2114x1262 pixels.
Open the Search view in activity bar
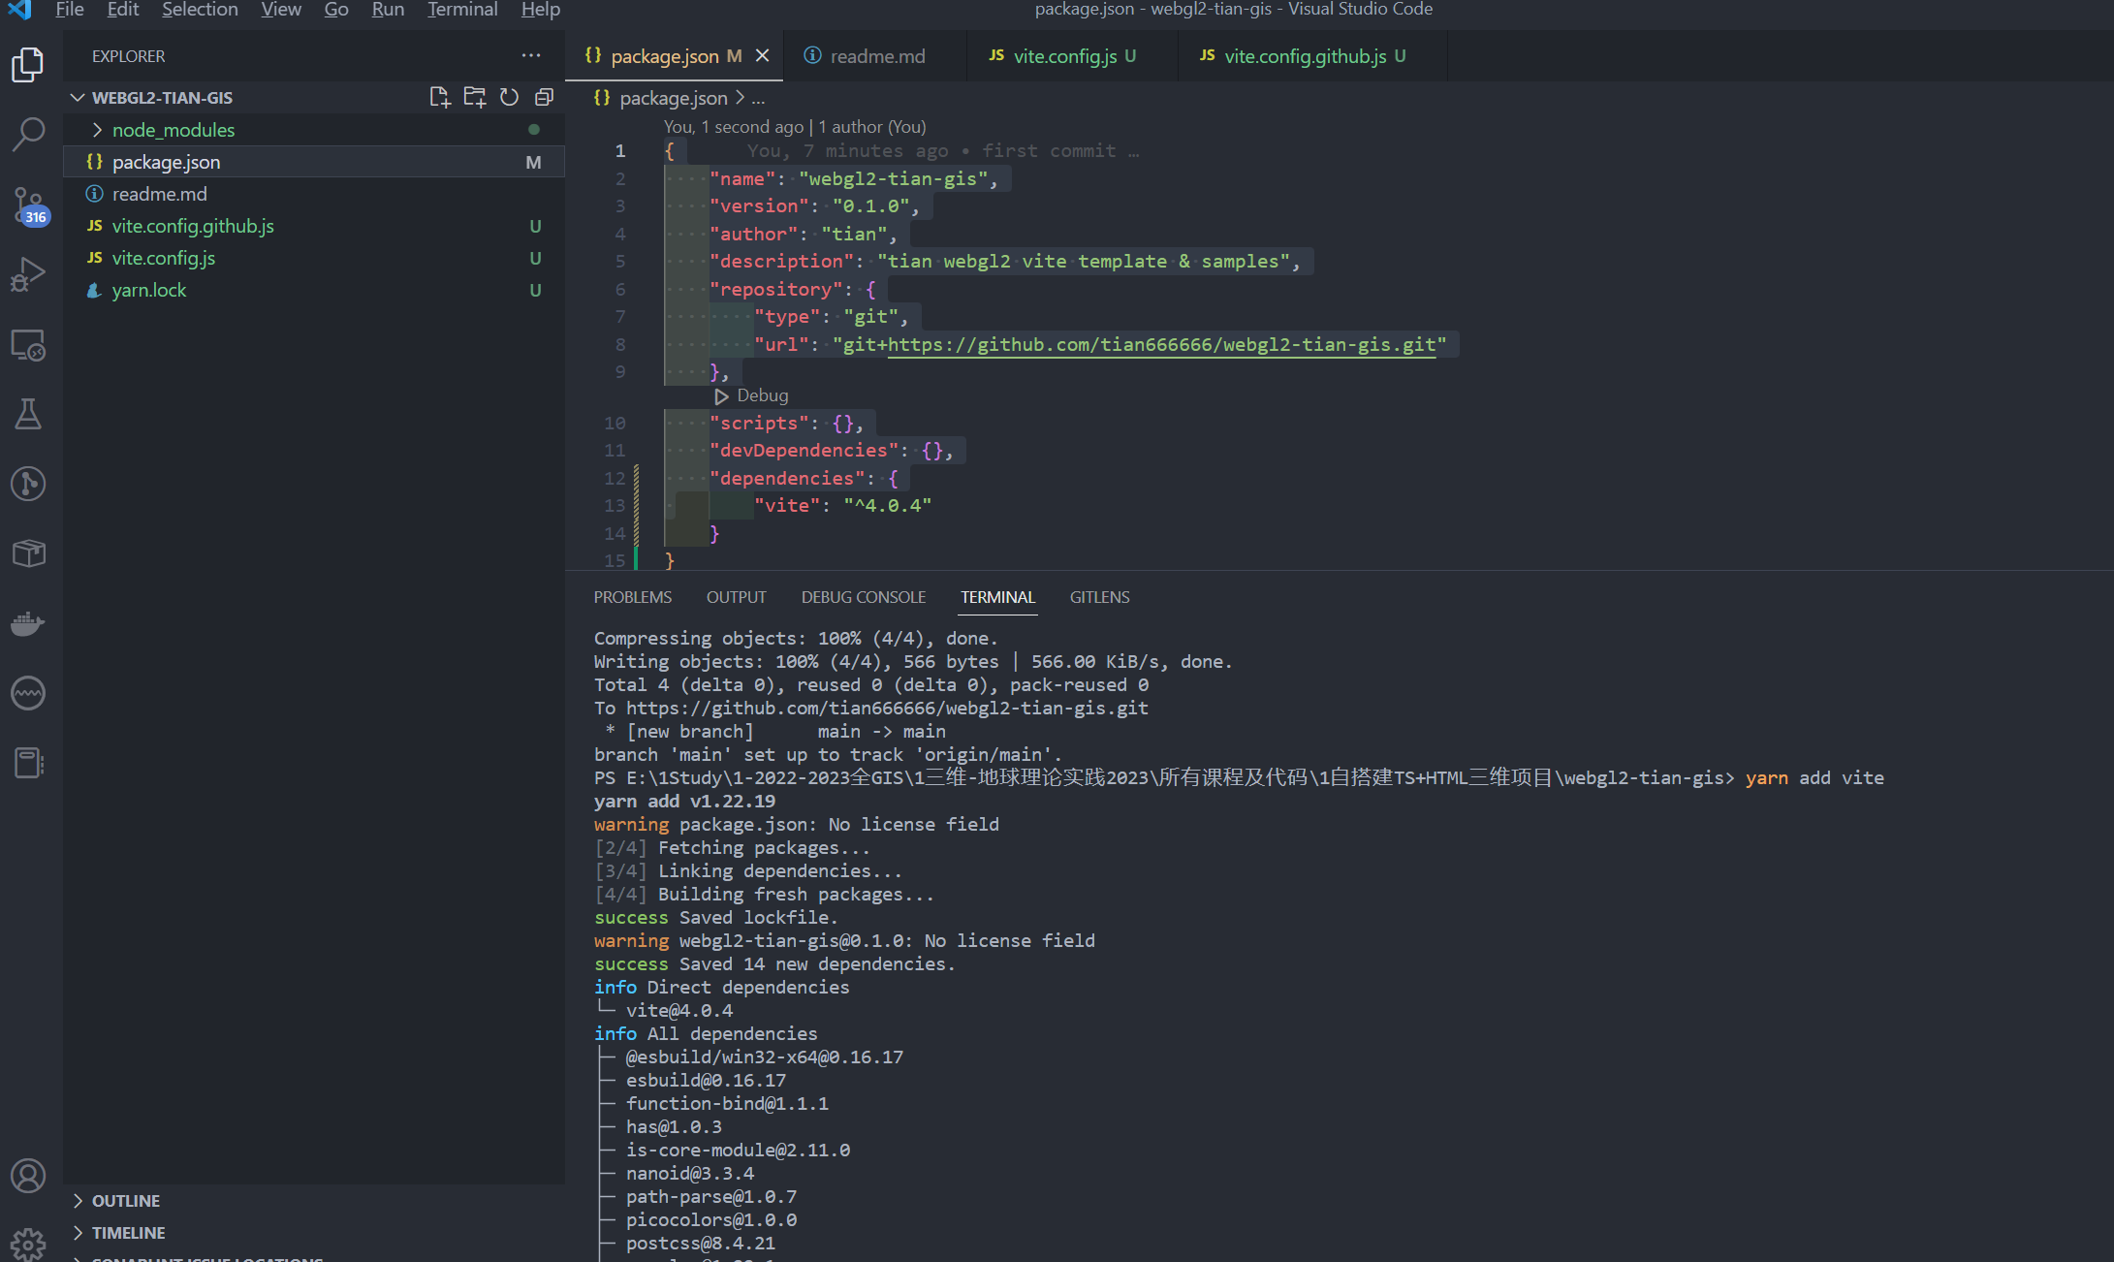pos(28,133)
